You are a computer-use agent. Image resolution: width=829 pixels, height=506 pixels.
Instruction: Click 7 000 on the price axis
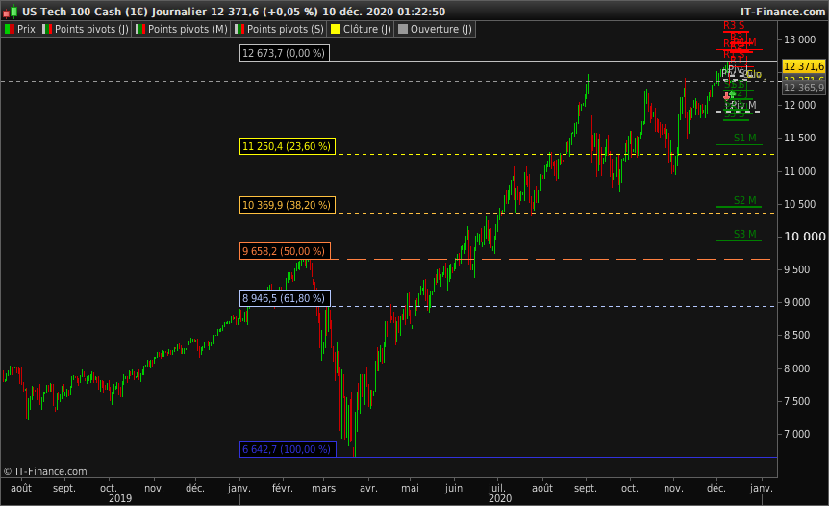tap(796, 434)
